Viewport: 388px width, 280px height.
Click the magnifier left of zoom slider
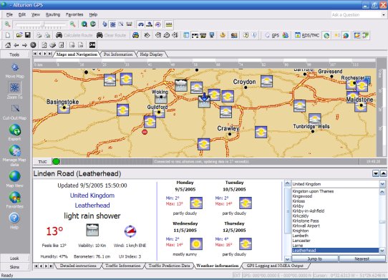click(7, 24)
